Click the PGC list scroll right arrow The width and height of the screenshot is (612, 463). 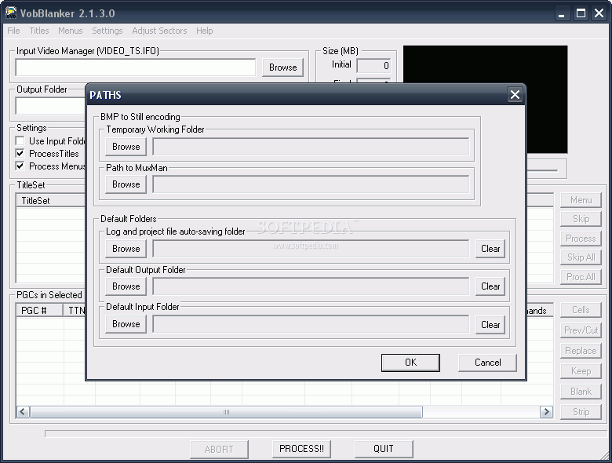[x=546, y=412]
